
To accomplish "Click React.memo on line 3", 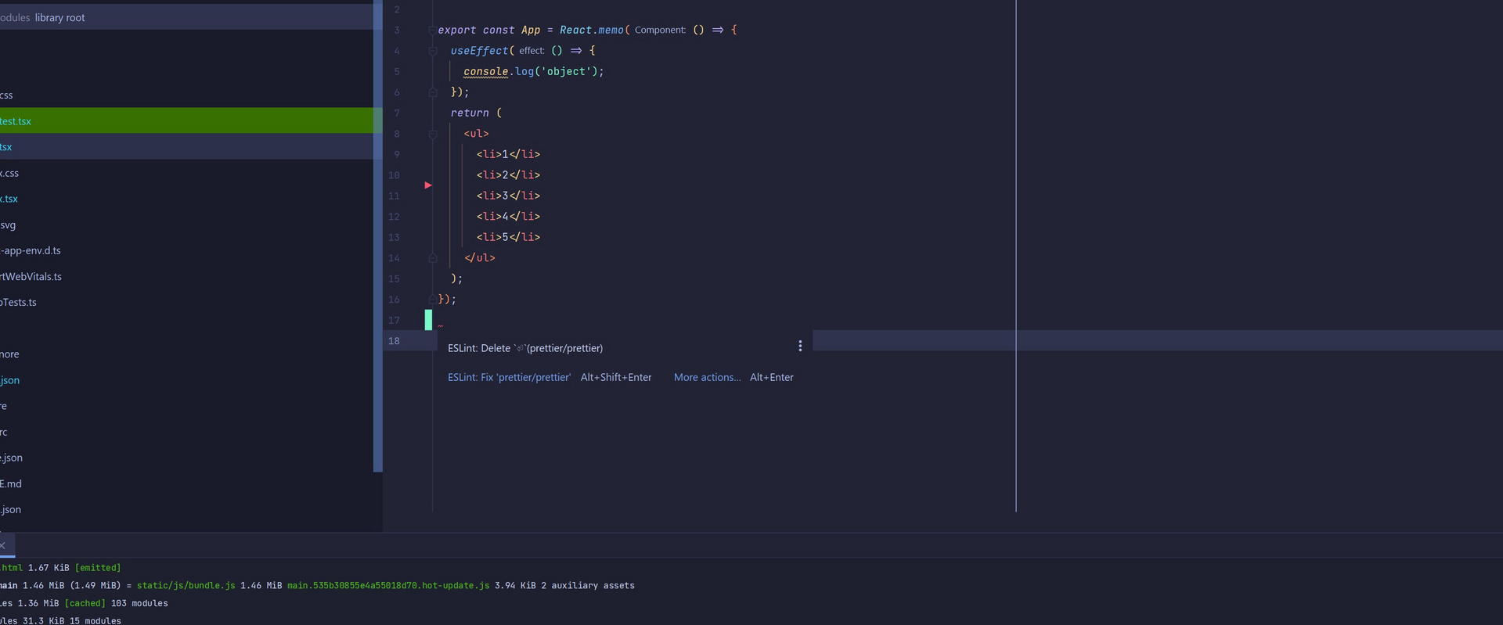I will click(x=592, y=30).
